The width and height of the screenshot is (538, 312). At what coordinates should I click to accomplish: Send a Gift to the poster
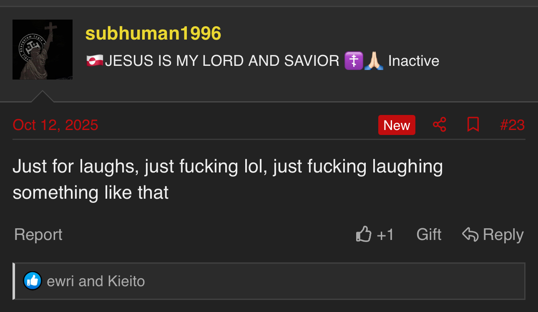click(x=429, y=235)
